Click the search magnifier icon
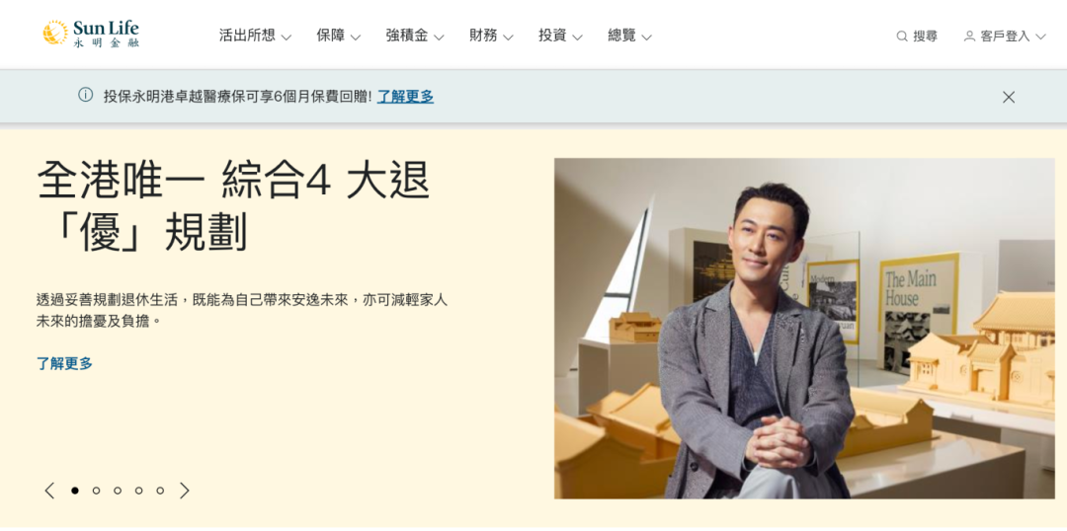This screenshot has height=531, width=1067. pyautogui.click(x=902, y=37)
